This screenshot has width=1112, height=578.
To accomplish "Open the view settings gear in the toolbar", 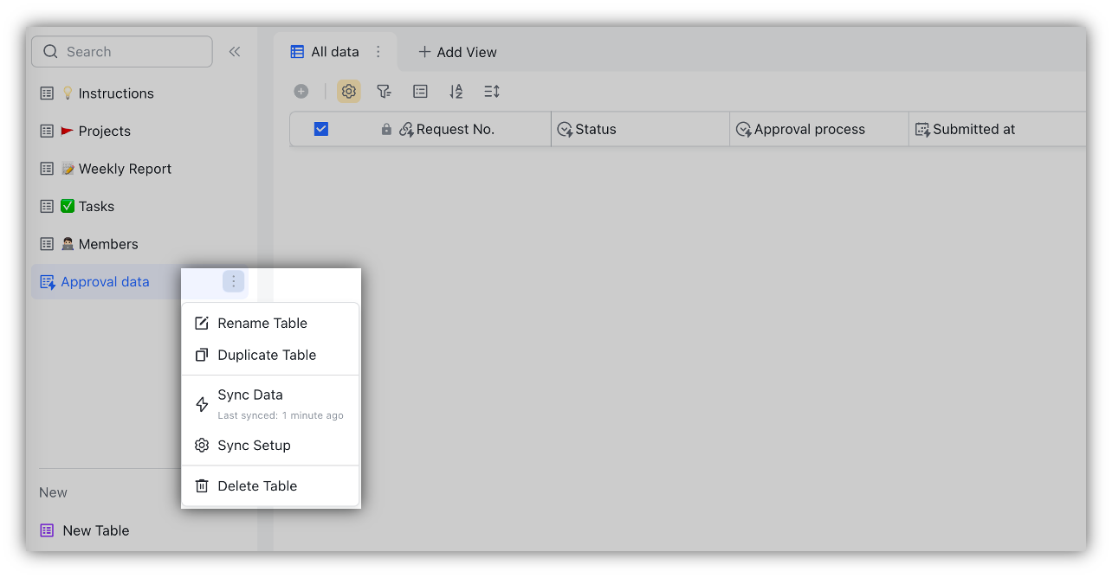I will 349,91.
